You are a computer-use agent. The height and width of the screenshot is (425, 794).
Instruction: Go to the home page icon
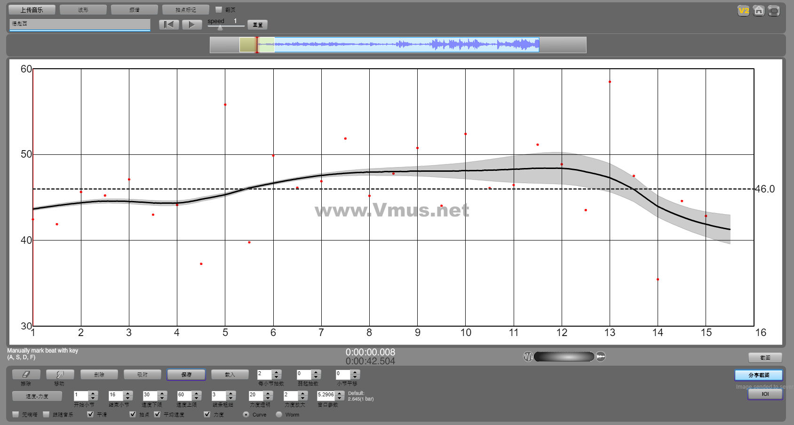758,11
